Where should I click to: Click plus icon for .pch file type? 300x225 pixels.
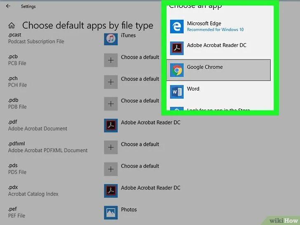(x=111, y=82)
